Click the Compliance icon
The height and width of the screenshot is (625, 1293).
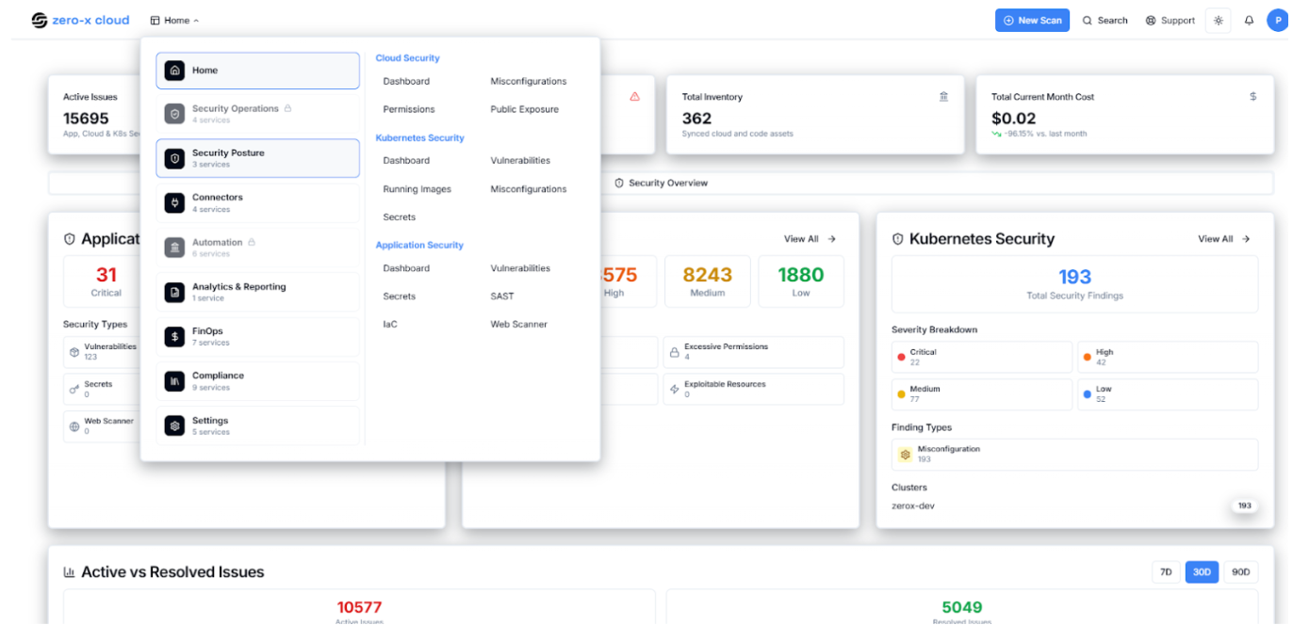pyautogui.click(x=174, y=381)
